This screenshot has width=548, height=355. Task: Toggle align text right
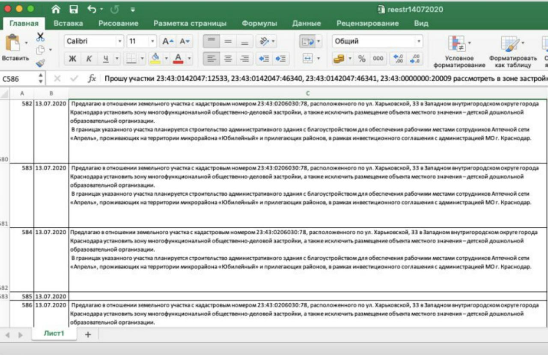tap(244, 59)
